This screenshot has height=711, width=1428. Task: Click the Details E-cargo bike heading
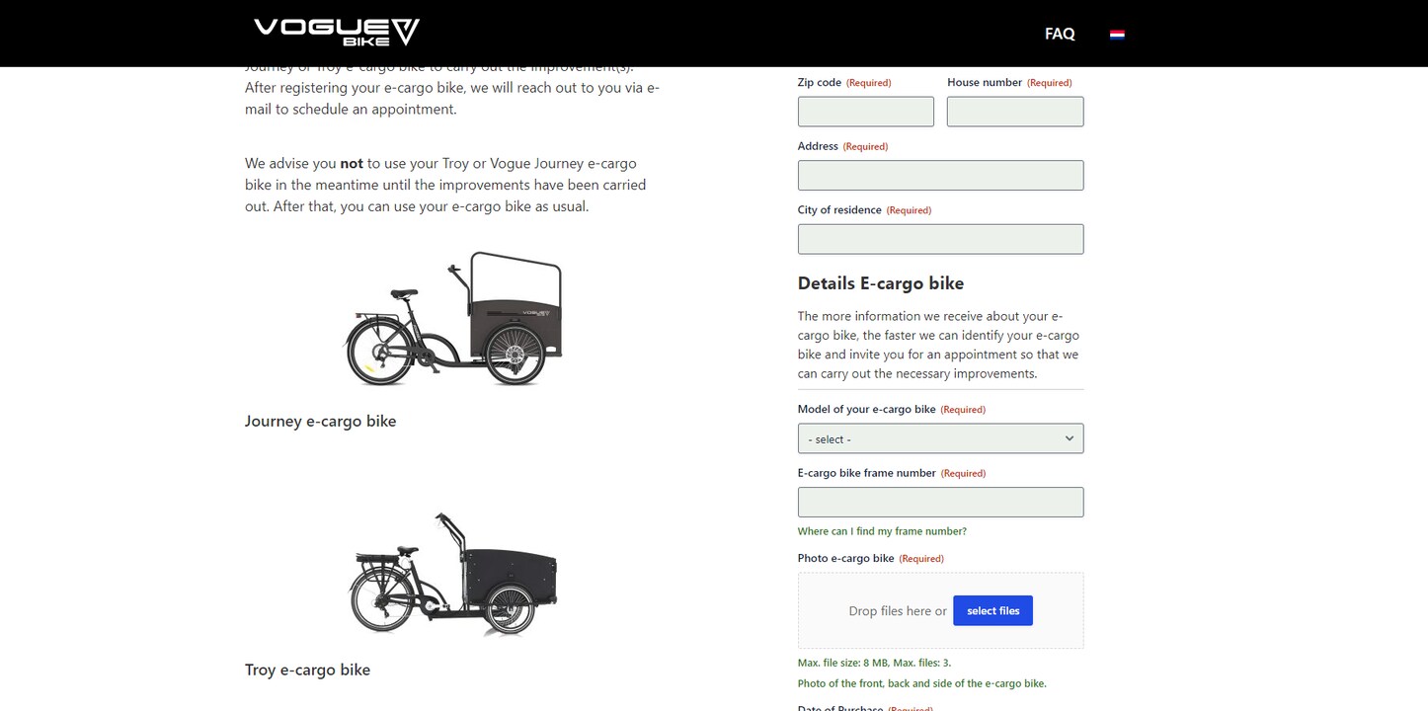click(881, 283)
